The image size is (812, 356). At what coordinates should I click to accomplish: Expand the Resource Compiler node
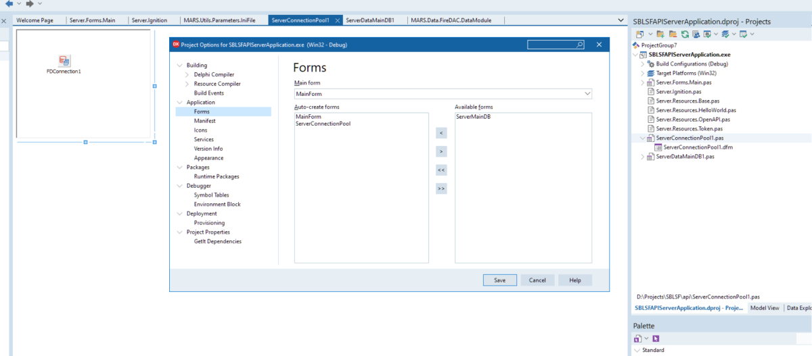[x=187, y=84]
